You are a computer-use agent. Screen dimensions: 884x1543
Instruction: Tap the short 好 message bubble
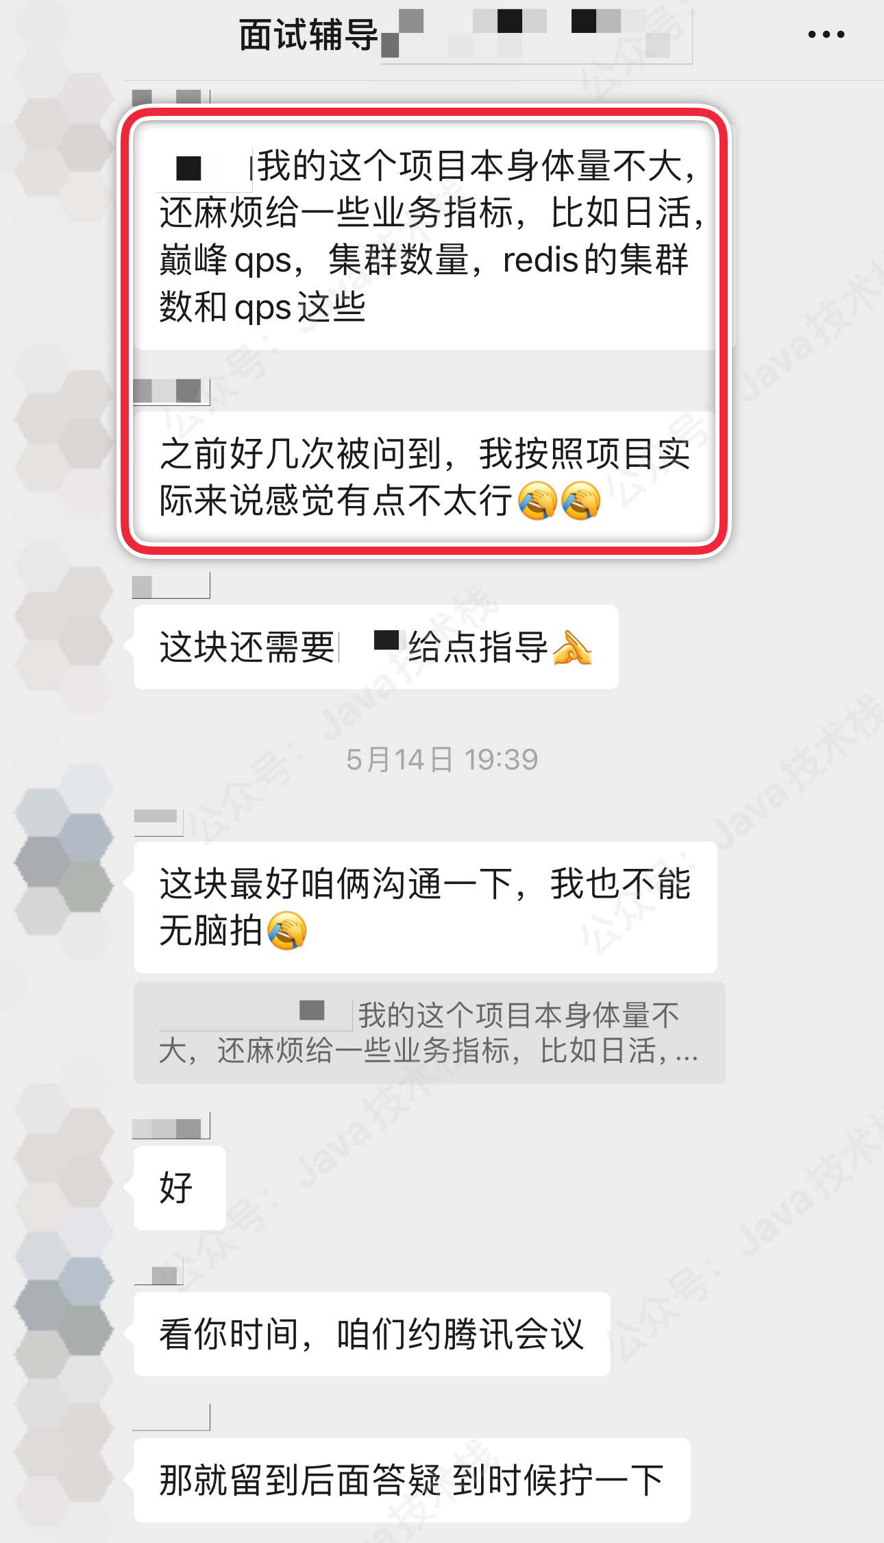pyautogui.click(x=180, y=1188)
